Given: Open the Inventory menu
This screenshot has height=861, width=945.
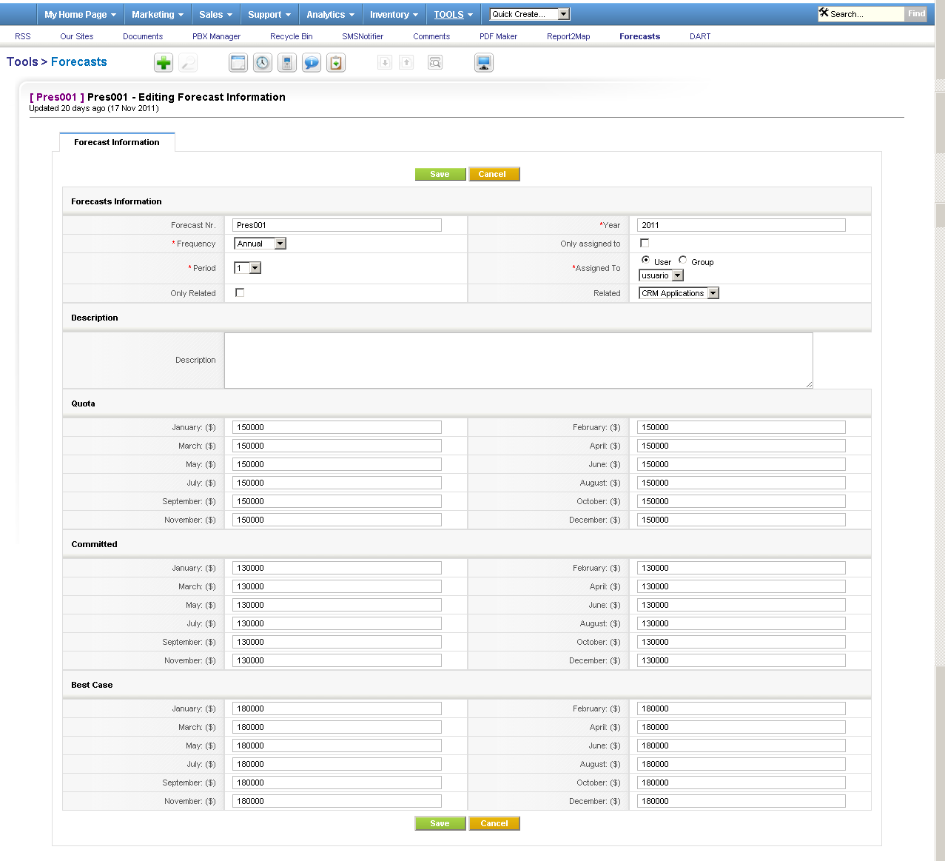Looking at the screenshot, I should click(x=394, y=14).
